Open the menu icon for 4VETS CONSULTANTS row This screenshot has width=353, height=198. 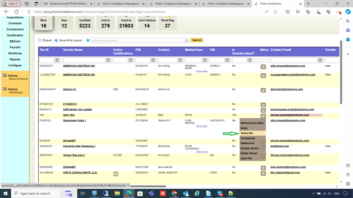(x=263, y=173)
